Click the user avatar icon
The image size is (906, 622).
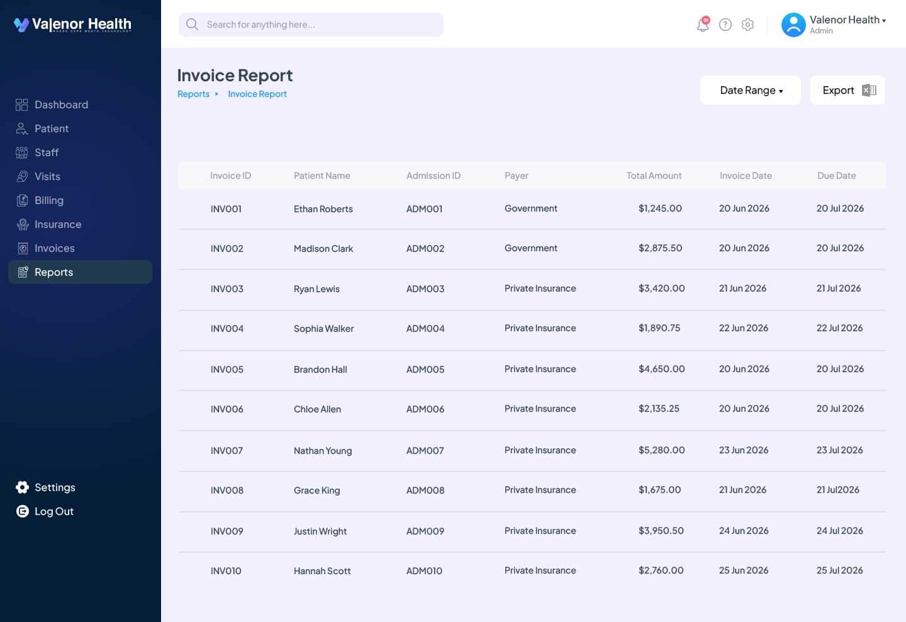[793, 25]
